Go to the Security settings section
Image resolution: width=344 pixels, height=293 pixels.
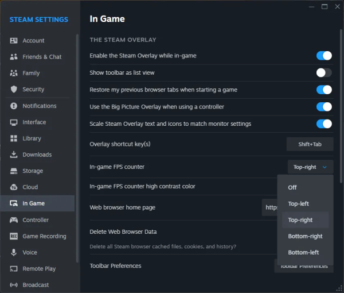(x=37, y=89)
